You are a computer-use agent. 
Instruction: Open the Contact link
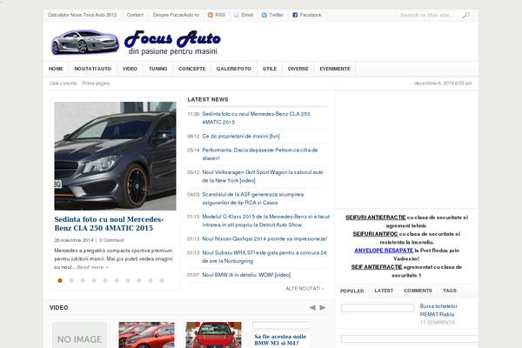coord(135,15)
